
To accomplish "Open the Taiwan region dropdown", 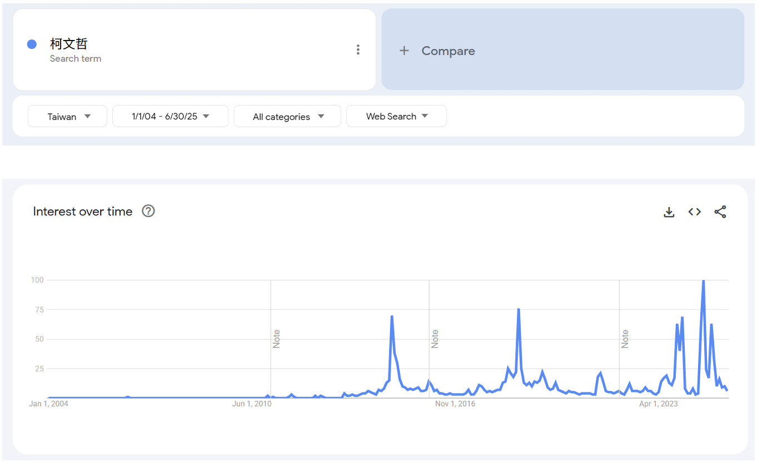I will [67, 117].
